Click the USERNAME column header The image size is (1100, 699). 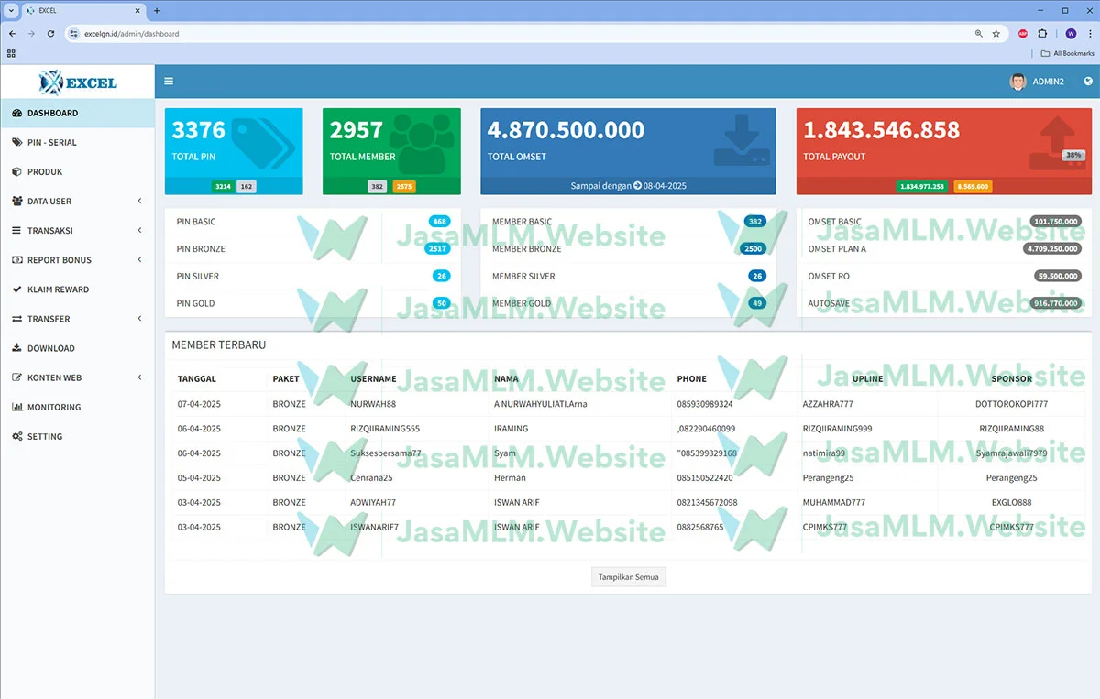pyautogui.click(x=373, y=378)
